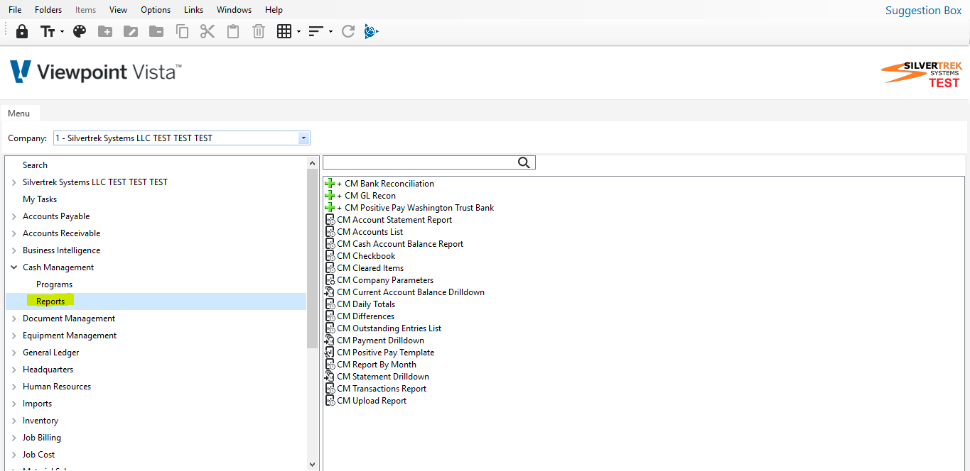This screenshot has width=970, height=471.
Task: Open the View menu
Action: [119, 10]
